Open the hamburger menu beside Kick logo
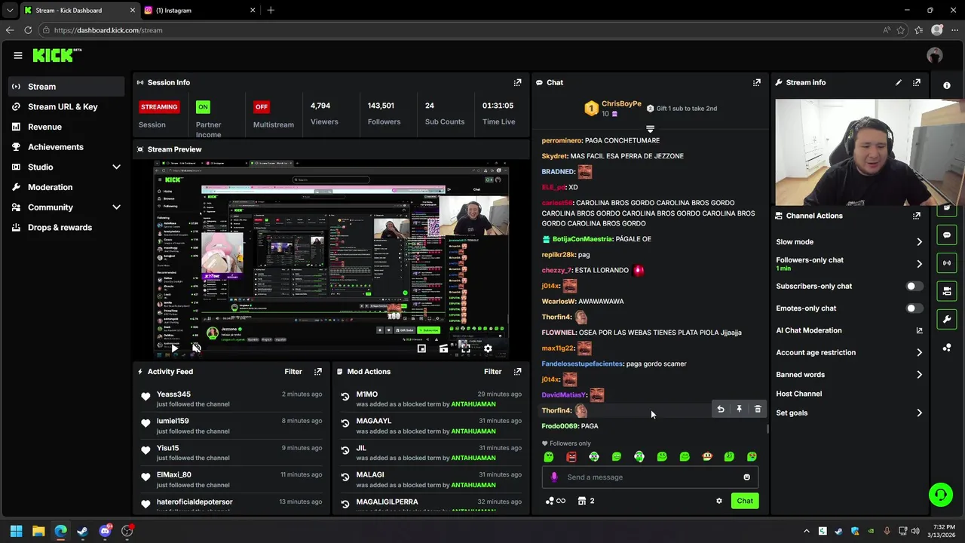Image resolution: width=965 pixels, height=543 pixels. (17, 55)
